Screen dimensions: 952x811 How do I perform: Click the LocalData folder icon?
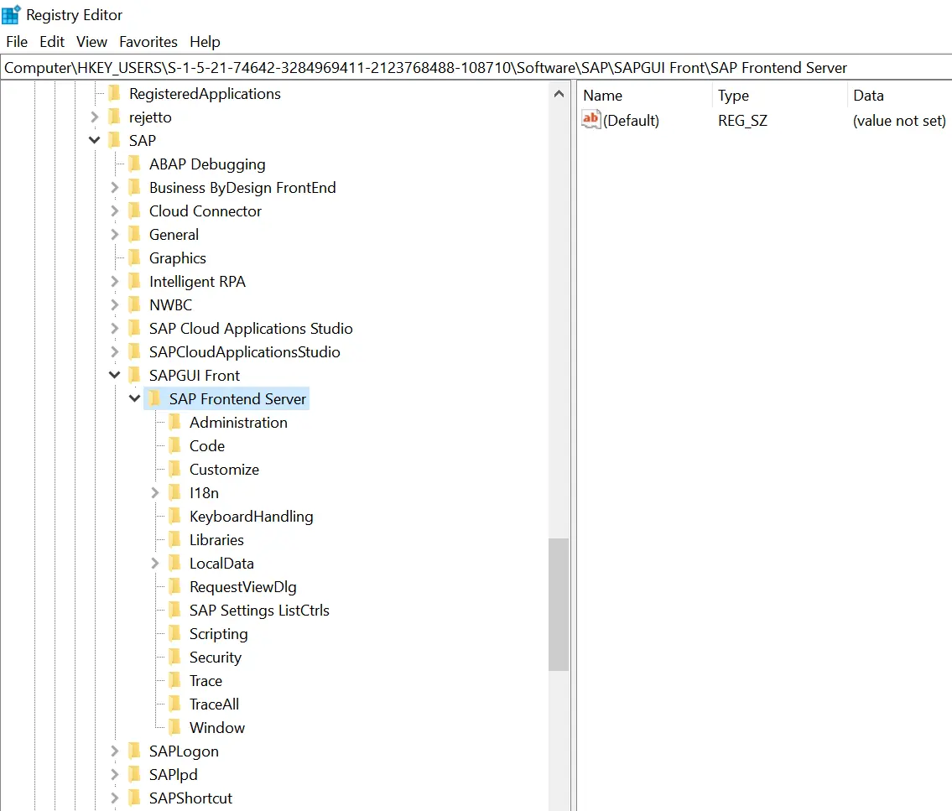point(175,563)
